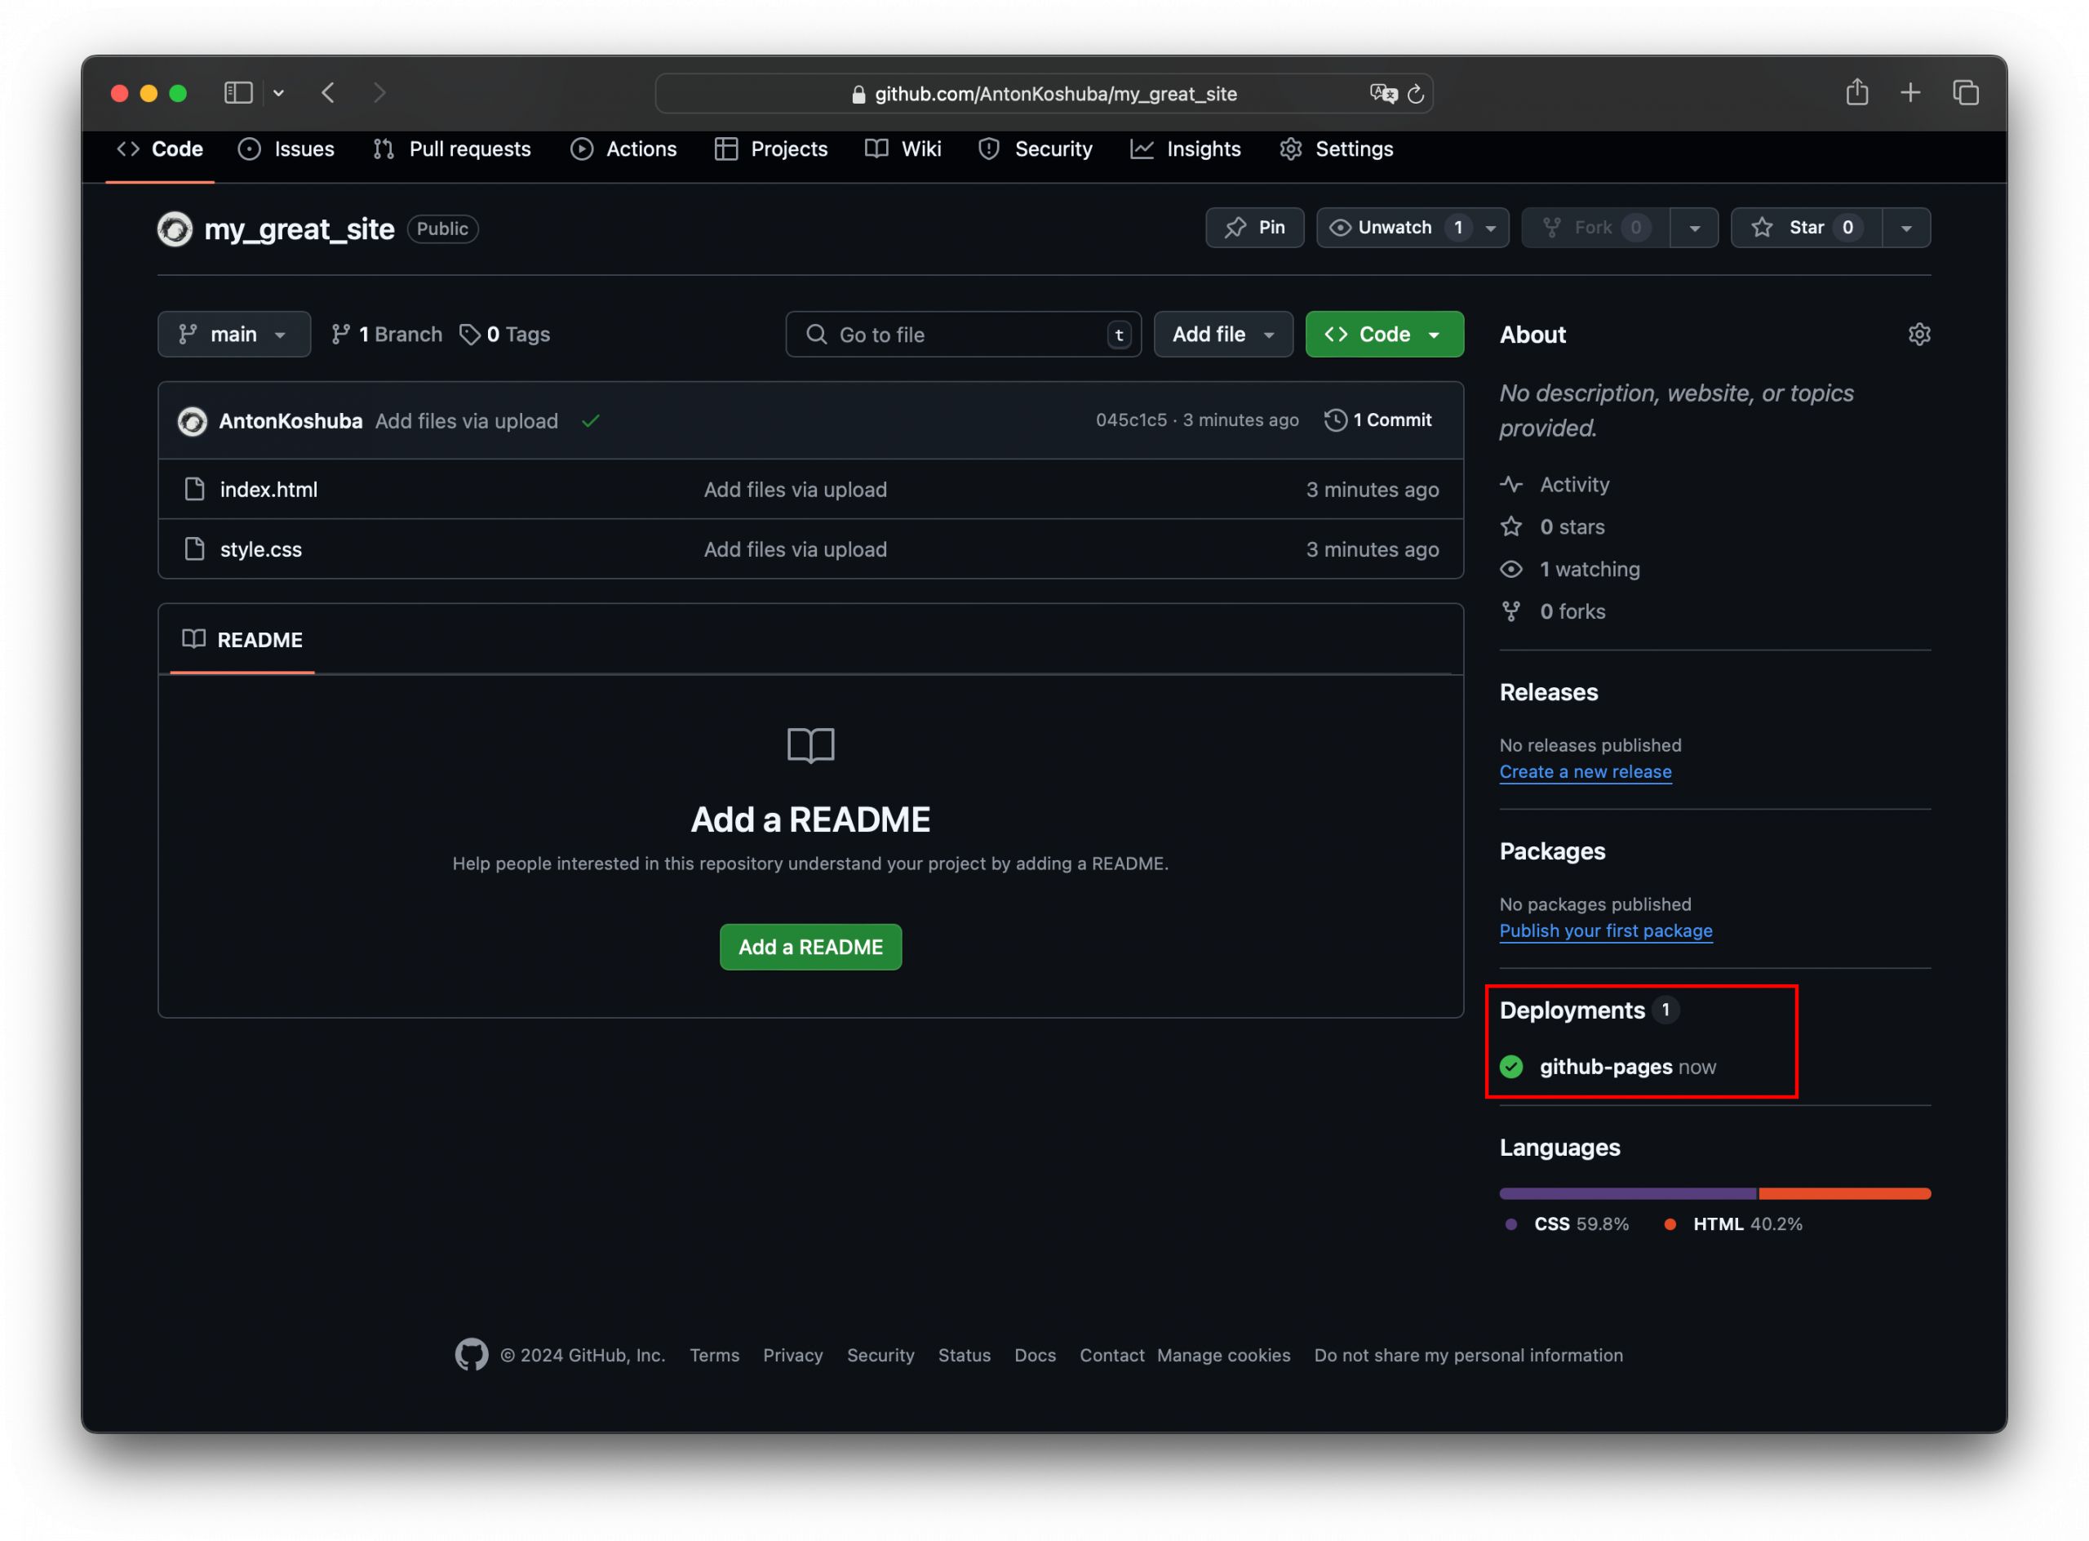The width and height of the screenshot is (2089, 1541).
Task: Switch to the Code tab
Action: coord(159,149)
